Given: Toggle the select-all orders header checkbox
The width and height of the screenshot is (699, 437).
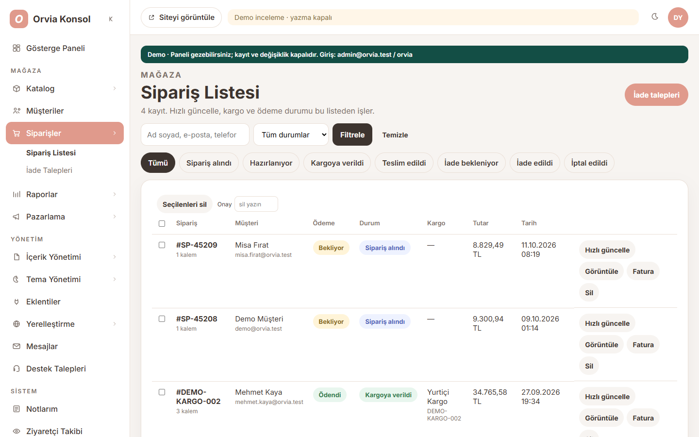Looking at the screenshot, I should point(162,223).
